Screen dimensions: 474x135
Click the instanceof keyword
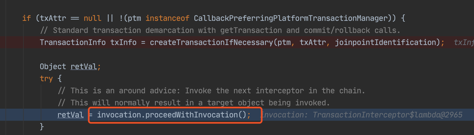pos(167,18)
